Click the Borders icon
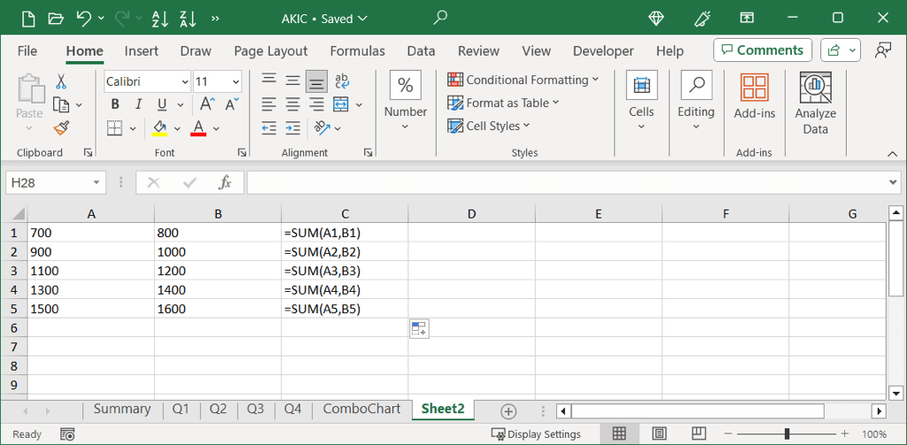Screen dimensions: 907x445 (115, 127)
